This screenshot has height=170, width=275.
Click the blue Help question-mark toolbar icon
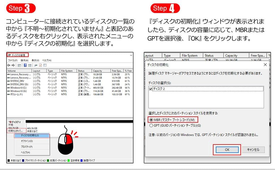25,65
